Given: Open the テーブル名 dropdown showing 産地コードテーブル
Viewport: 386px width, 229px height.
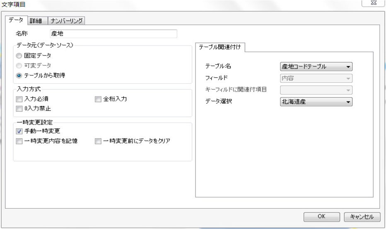Looking at the screenshot, I should pos(316,67).
